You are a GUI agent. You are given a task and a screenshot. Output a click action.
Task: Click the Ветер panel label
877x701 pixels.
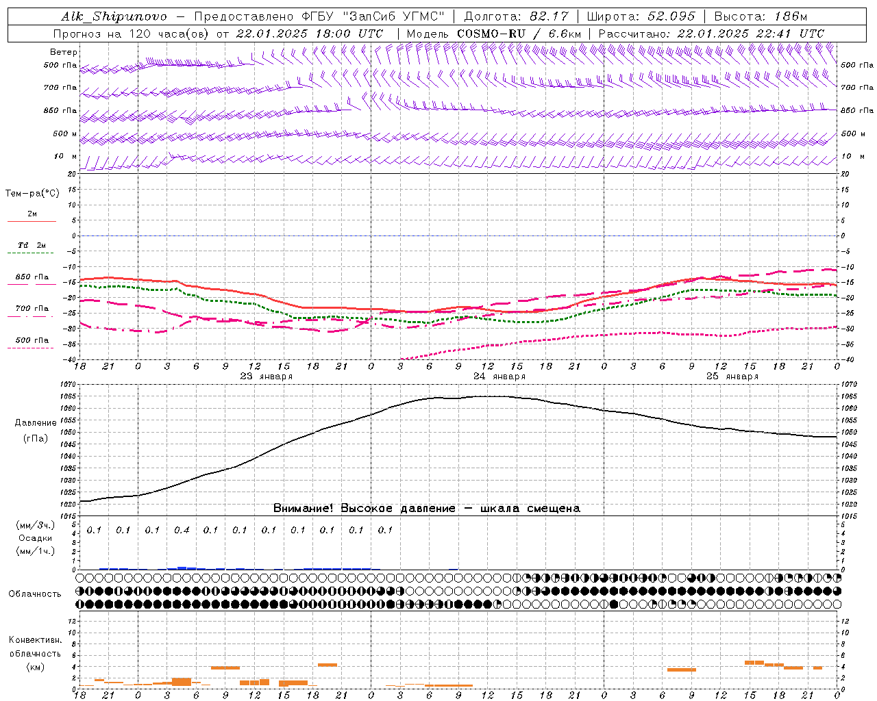click(x=64, y=52)
